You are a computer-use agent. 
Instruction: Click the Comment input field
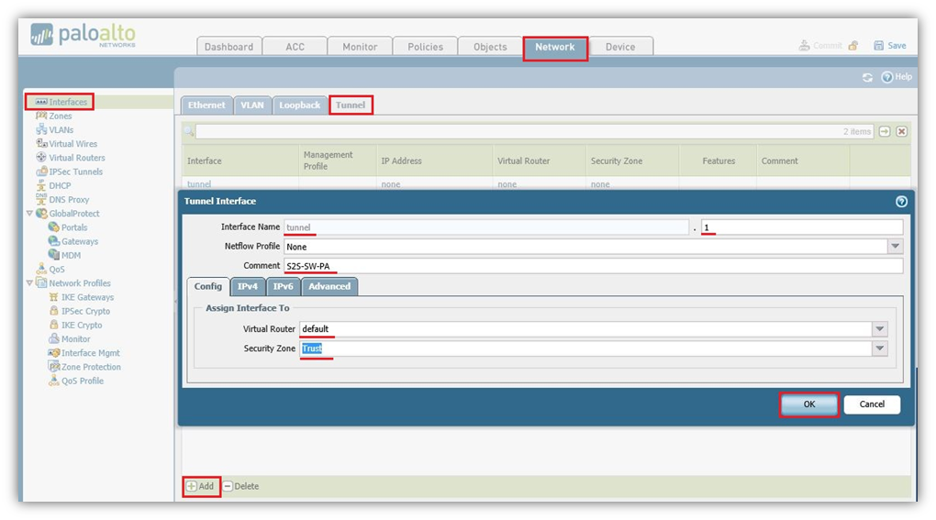pyautogui.click(x=592, y=266)
